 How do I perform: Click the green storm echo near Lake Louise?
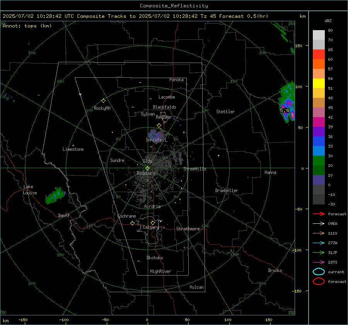[x=55, y=196]
